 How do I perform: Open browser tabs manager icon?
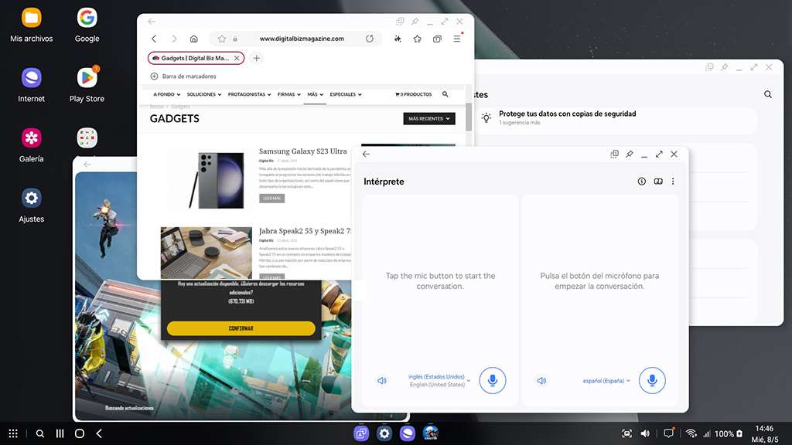tap(437, 39)
